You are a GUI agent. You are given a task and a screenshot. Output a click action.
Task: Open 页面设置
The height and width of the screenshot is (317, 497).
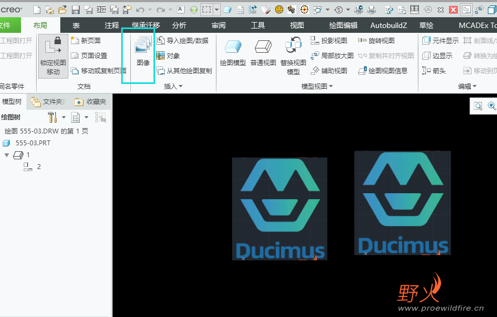89,56
